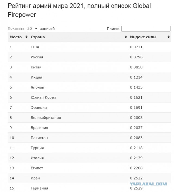174x192 pixels.
Task: Click the Индия country cell
Action: coord(36,77)
